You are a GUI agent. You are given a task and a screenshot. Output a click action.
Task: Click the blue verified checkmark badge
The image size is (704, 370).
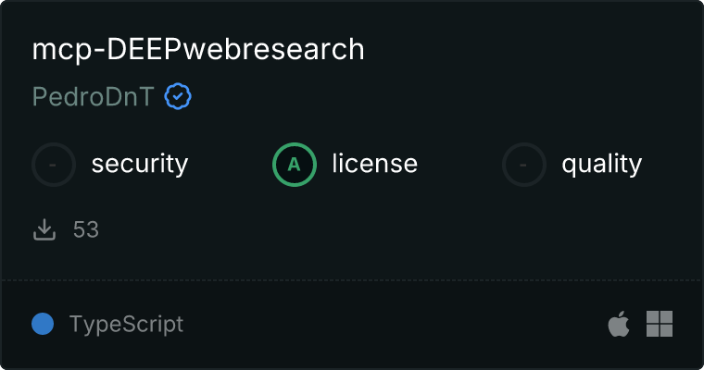pyautogui.click(x=178, y=96)
